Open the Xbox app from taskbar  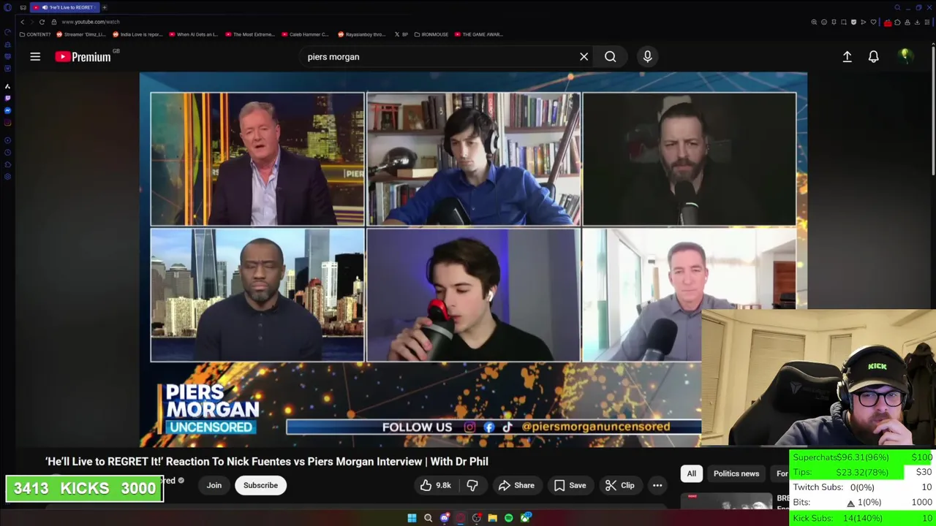pyautogui.click(x=526, y=518)
